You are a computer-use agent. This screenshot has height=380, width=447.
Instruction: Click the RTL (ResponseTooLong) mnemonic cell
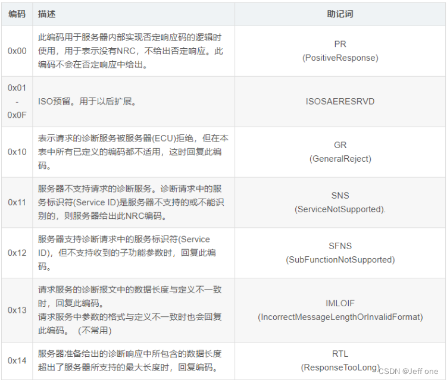pyautogui.click(x=340, y=360)
